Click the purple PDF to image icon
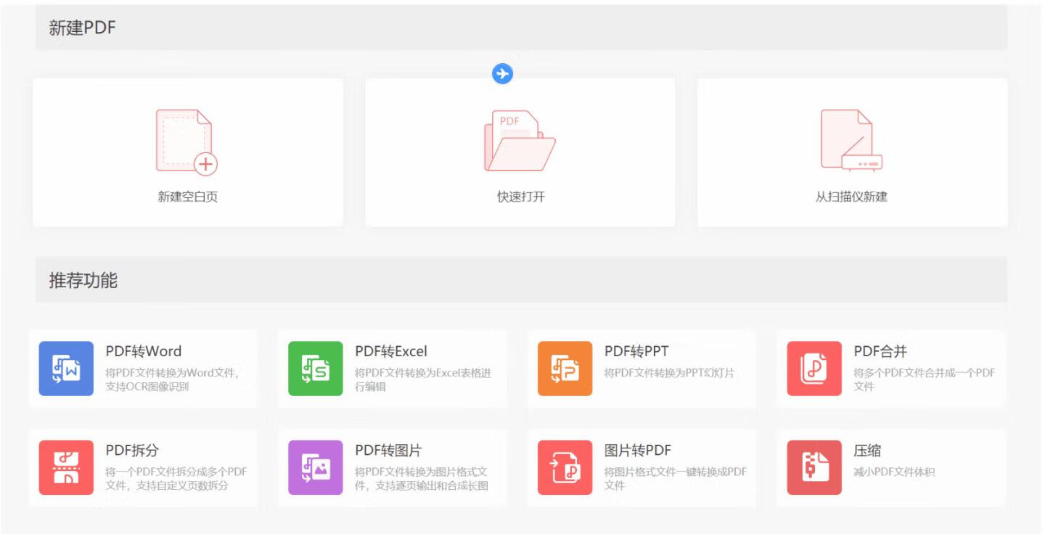Viewport: 1045px width, 534px height. tap(316, 468)
